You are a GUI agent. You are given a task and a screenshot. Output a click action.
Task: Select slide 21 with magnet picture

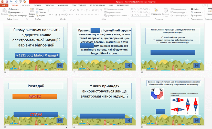pyautogui.click(x=173, y=102)
